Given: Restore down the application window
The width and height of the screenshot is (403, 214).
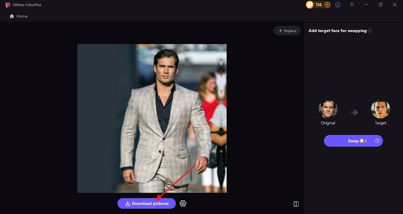Looking at the screenshot, I should (x=381, y=5).
